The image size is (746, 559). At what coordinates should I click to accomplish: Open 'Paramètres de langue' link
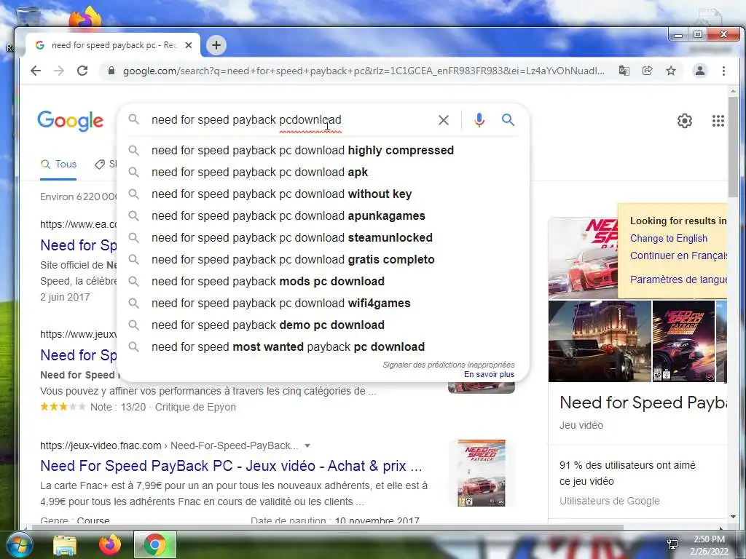(x=678, y=279)
